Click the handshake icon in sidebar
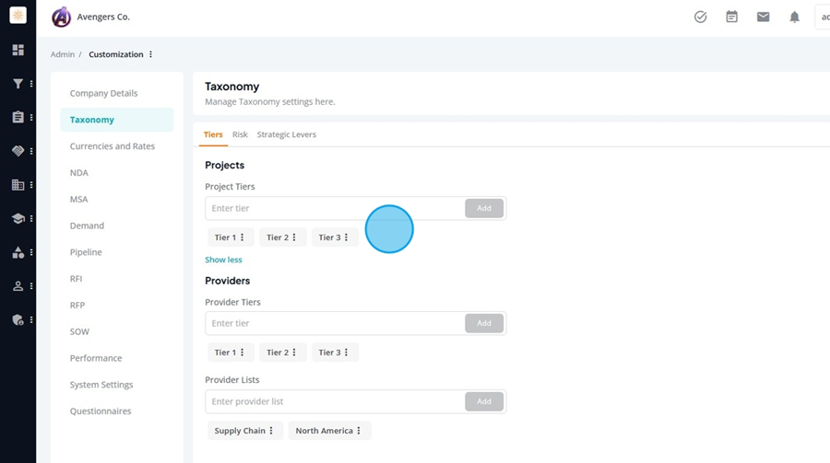Image resolution: width=830 pixels, height=463 pixels. tap(18, 151)
